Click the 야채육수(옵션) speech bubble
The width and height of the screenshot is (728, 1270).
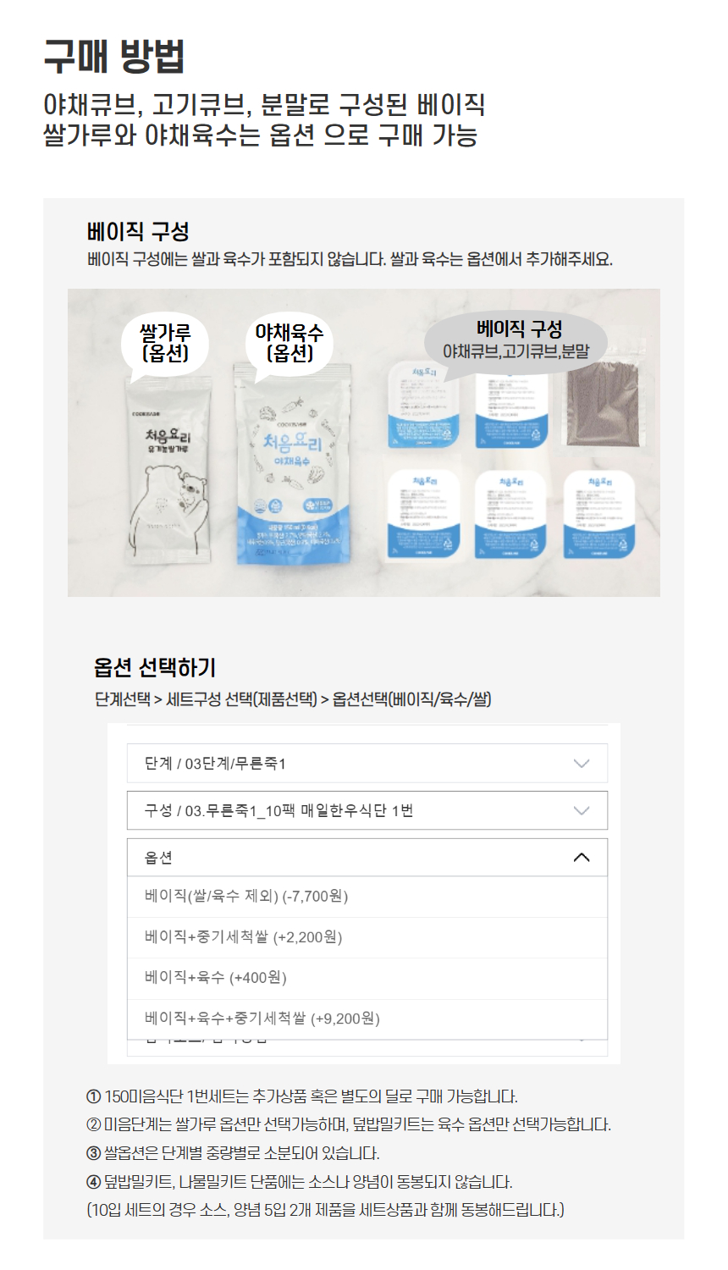coord(290,343)
